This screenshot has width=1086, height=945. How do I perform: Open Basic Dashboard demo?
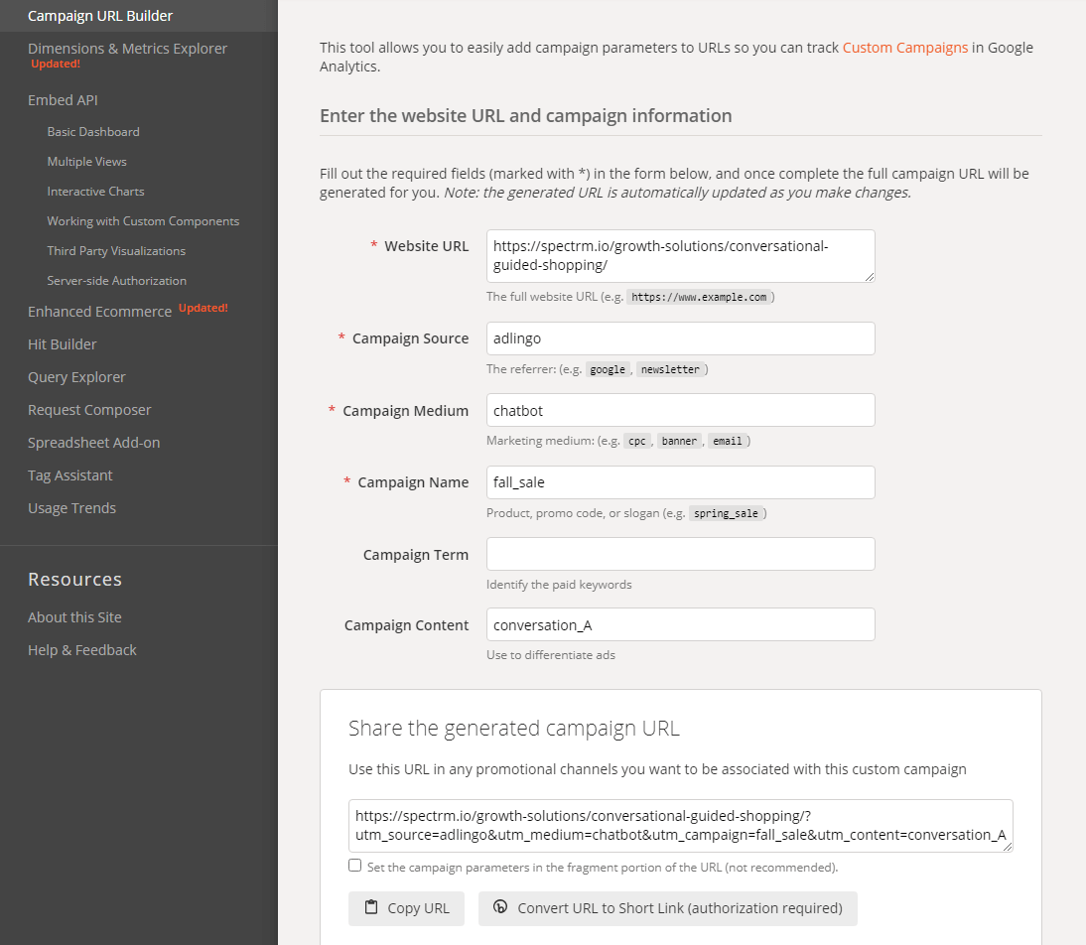point(93,131)
